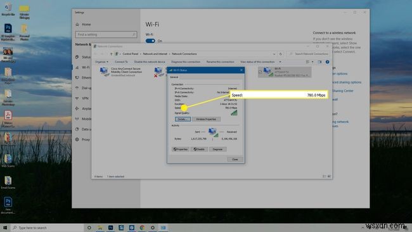
Task: Switch to large icons view at status bar
Action: point(329,176)
